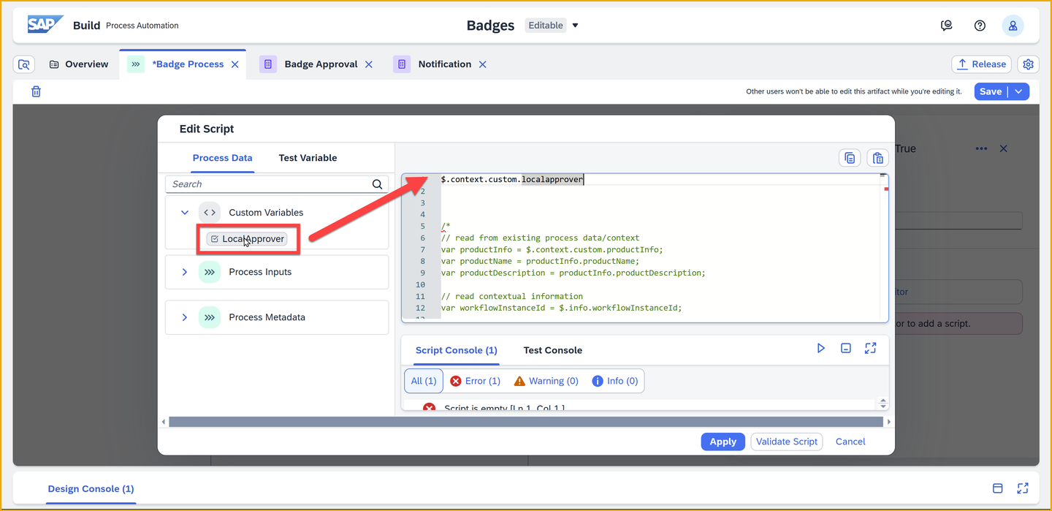This screenshot has width=1052, height=511.
Task: Switch to the Test Console tab
Action: point(552,350)
